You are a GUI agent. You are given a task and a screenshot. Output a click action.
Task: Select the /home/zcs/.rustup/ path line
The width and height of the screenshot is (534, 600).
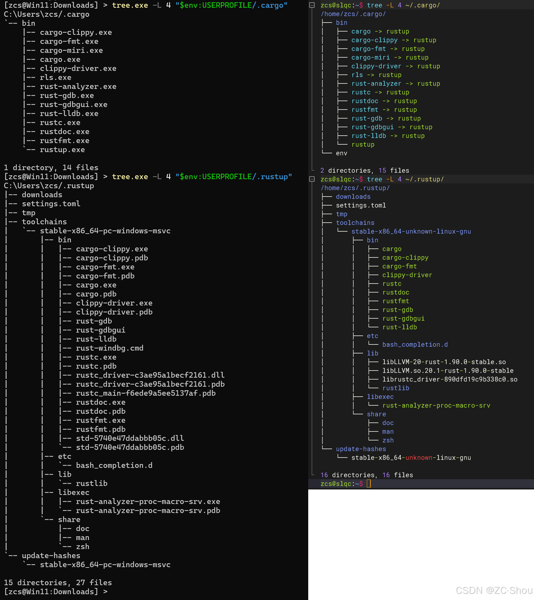(x=355, y=188)
